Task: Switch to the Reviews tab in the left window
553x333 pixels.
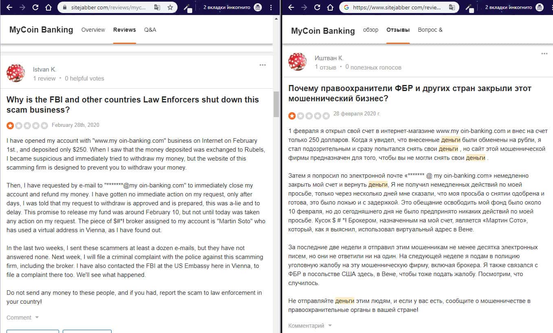Action: (x=125, y=30)
